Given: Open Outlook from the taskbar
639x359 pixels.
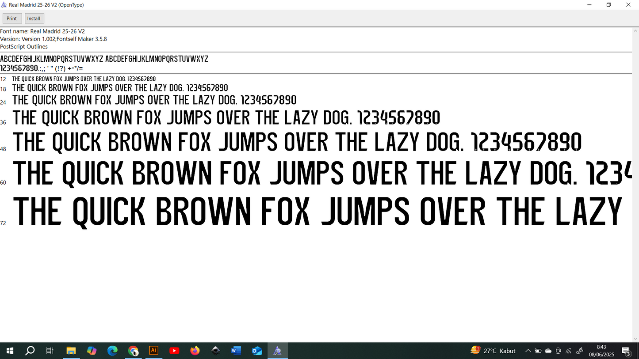Looking at the screenshot, I should [x=256, y=351].
